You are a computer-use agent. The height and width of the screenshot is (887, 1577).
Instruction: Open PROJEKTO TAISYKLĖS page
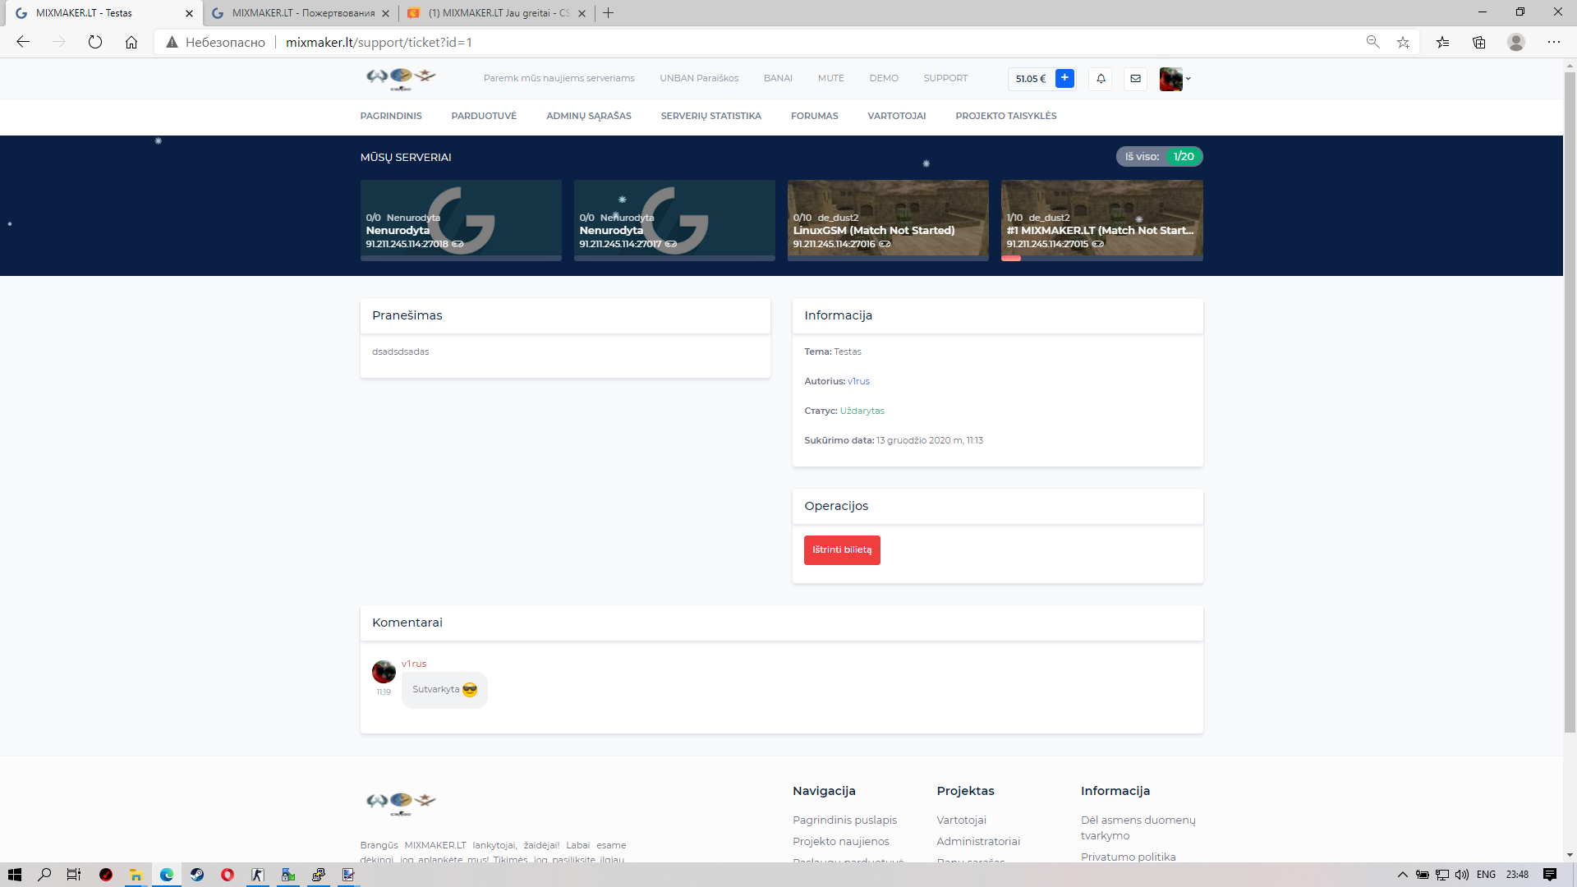click(x=1006, y=116)
